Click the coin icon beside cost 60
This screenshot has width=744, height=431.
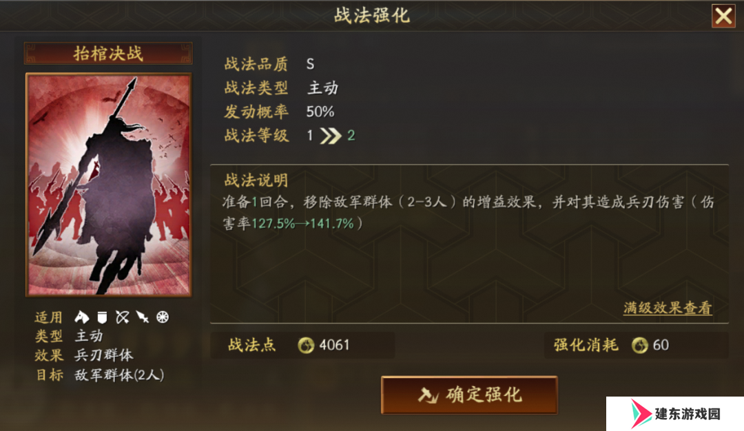click(639, 345)
